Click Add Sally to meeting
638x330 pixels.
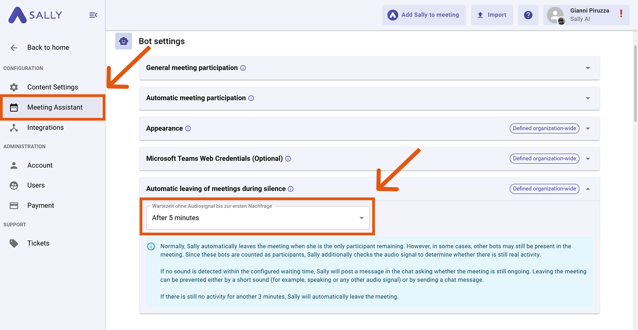424,15
